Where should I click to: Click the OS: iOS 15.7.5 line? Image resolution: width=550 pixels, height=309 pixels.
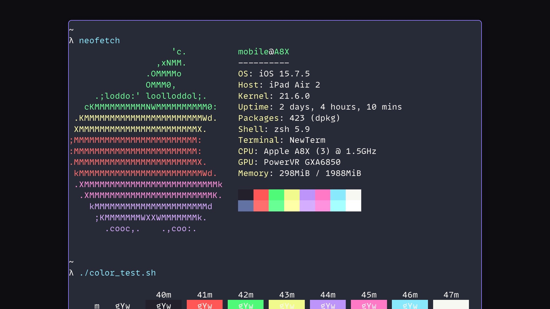274,74
